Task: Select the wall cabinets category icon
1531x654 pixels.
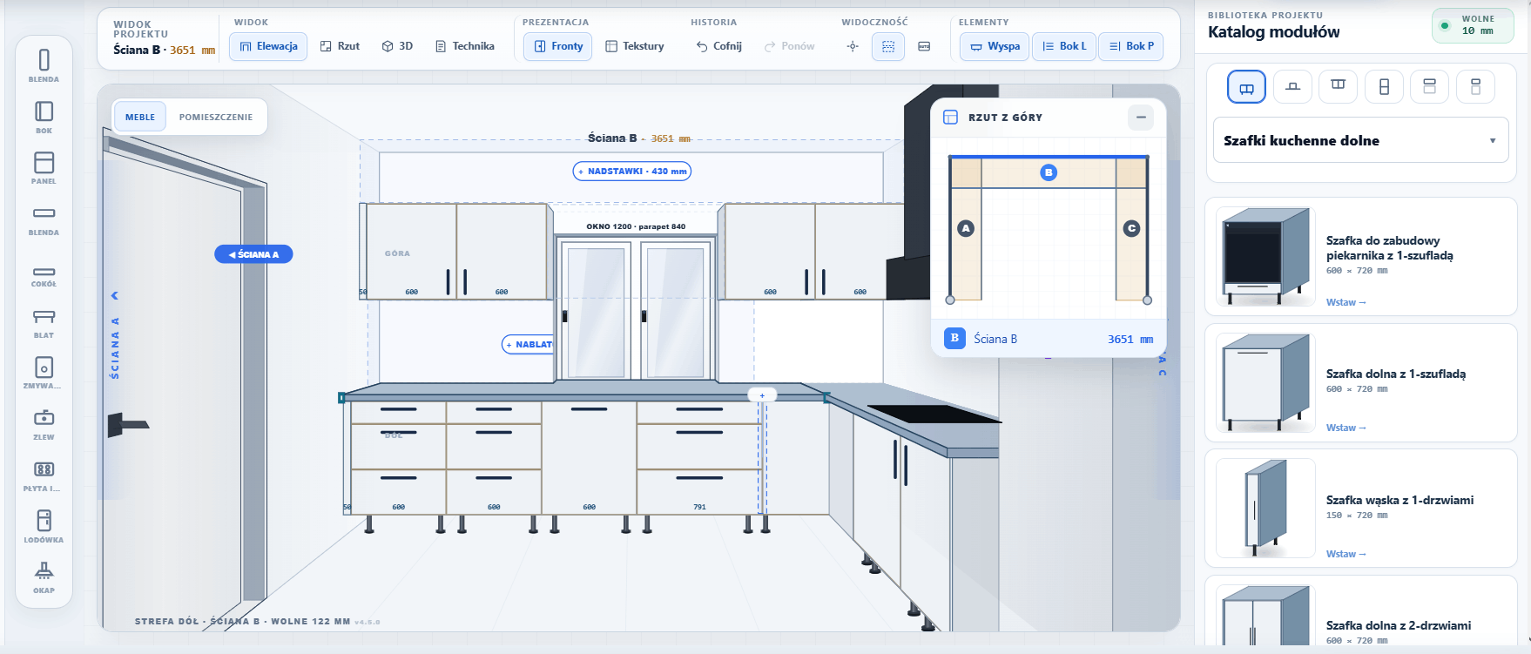Action: [1338, 87]
